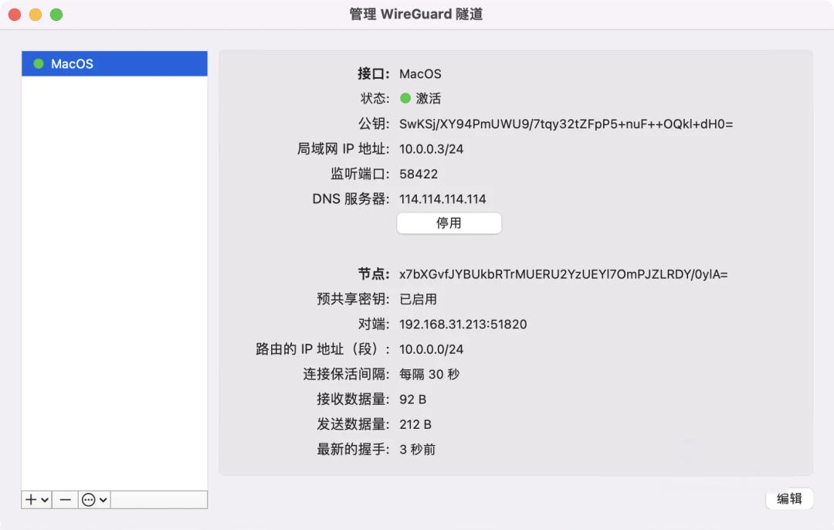The width and height of the screenshot is (834, 530).
Task: Click the 管理 WireGuard 隧道 window title
Action: (x=416, y=15)
